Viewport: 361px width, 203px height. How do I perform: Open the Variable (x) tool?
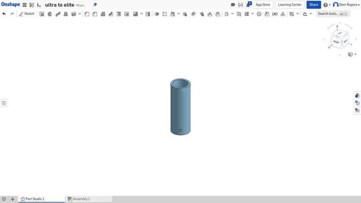(275, 14)
